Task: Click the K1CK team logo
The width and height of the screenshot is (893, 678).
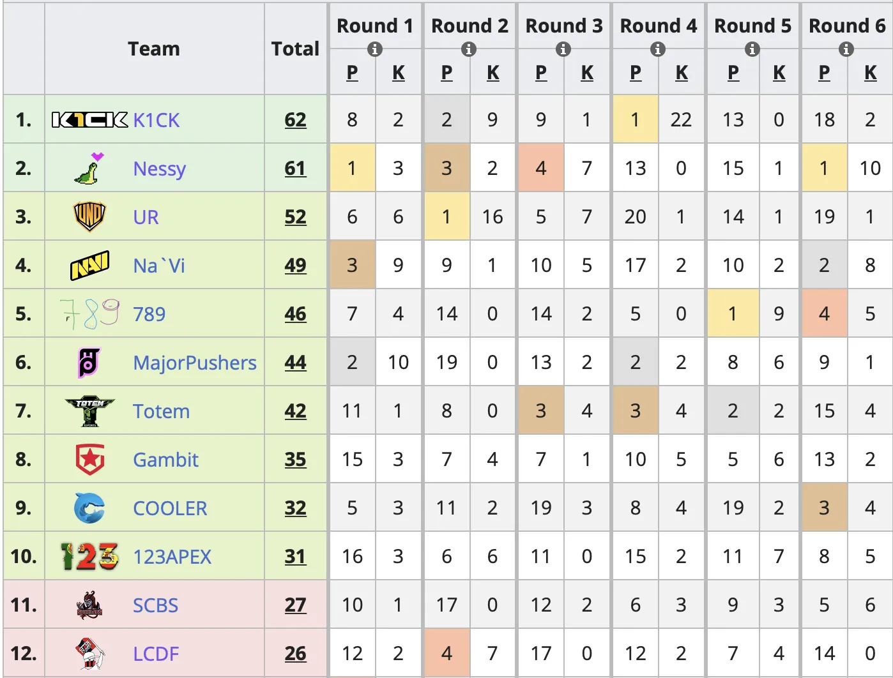Action: (x=89, y=120)
